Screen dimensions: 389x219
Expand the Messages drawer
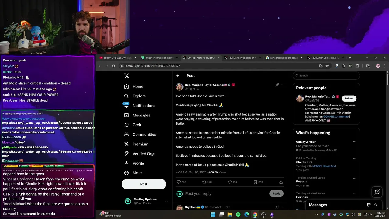pos(376,205)
